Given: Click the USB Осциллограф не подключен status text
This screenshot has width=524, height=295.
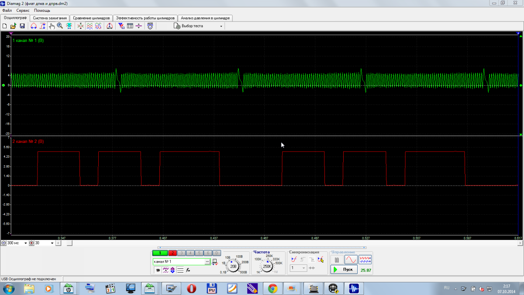Looking at the screenshot, I should 29,279.
